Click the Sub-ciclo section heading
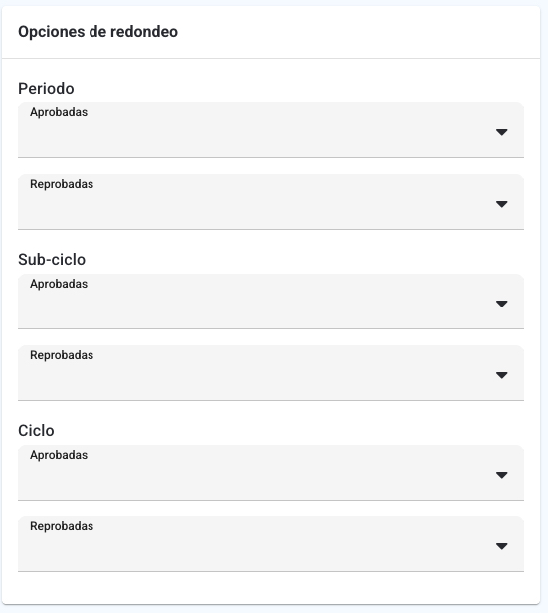The height and width of the screenshot is (613, 548). pos(52,259)
